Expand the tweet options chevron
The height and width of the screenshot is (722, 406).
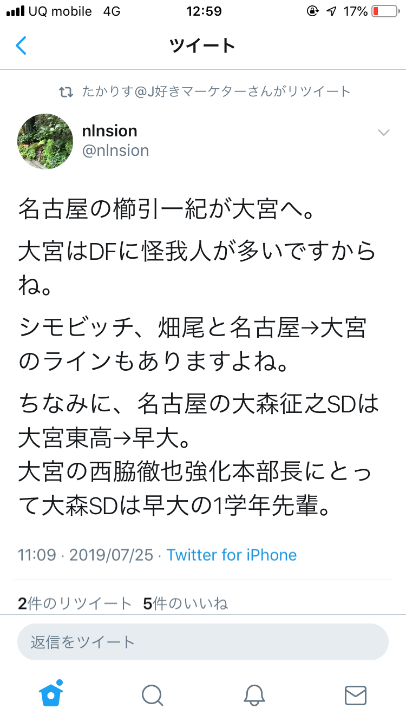point(383,133)
